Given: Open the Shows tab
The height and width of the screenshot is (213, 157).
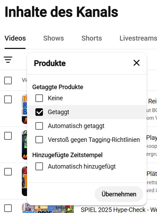Looking at the screenshot, I should pos(53,38).
